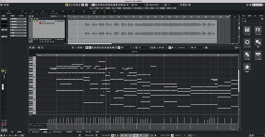This screenshot has width=265, height=137.
Task: Click the 12 Vocals track volume slider
Action: (x=60, y=21)
